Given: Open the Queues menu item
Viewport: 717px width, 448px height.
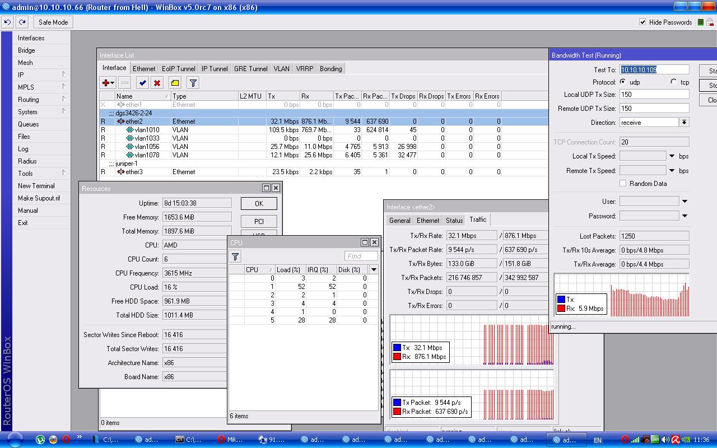Looking at the screenshot, I should pos(29,124).
